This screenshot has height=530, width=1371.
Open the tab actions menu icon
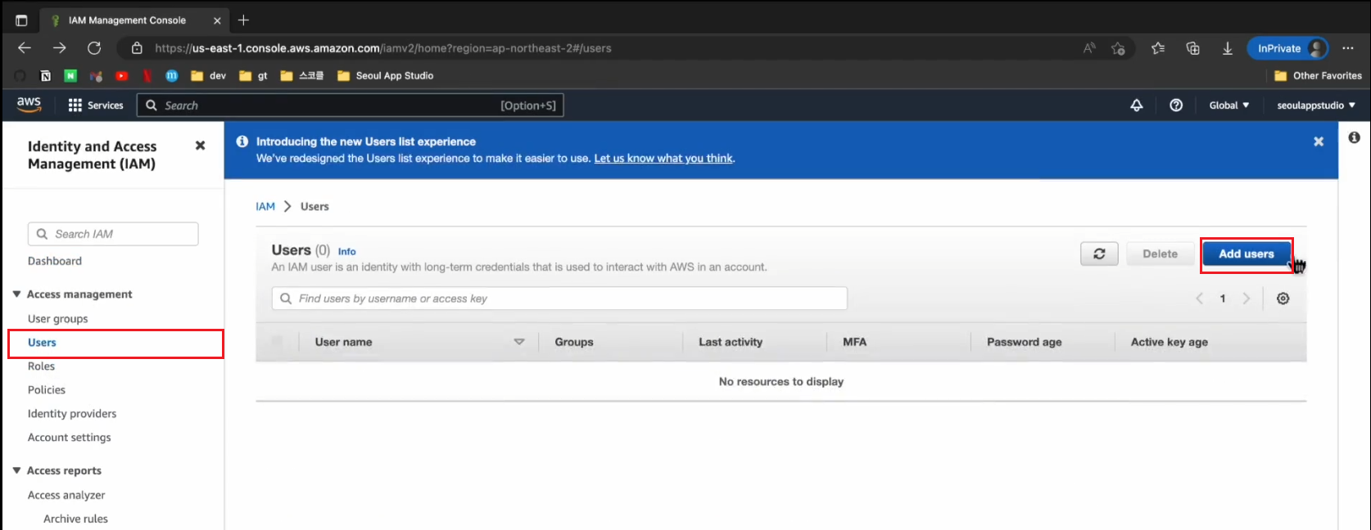[21, 20]
